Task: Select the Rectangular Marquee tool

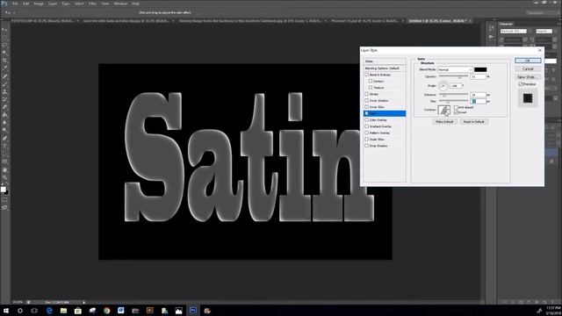Action: pyautogui.click(x=4, y=38)
